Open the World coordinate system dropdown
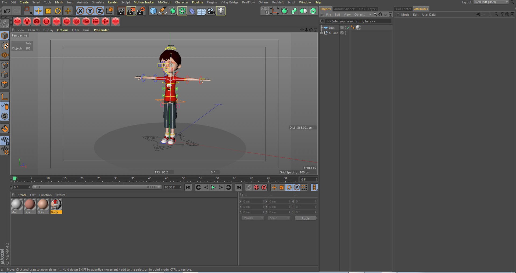516x273 pixels. click(253, 218)
